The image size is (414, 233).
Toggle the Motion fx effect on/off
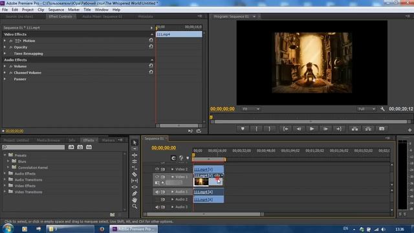point(11,41)
